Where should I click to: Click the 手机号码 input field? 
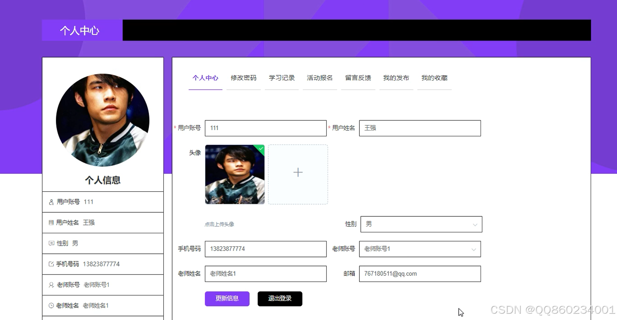(266, 249)
